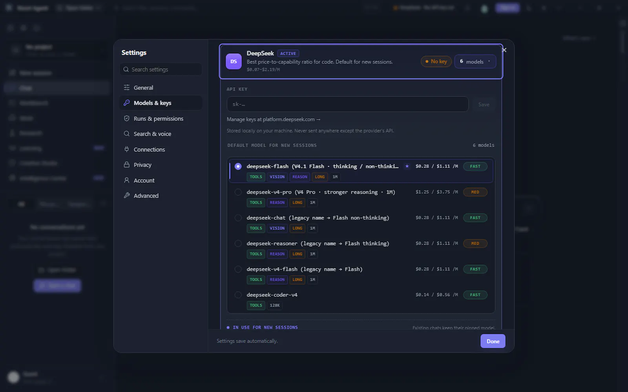Click the 128K tag on deepseek-coder-v4 row
This screenshot has height=392, width=628.
275,305
